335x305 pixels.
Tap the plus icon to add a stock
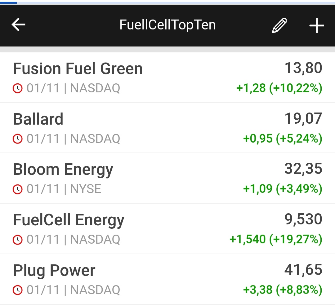(317, 25)
